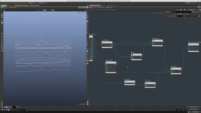Click the highlighted blue tool in the viewport left toolbar

(x=2, y=23)
